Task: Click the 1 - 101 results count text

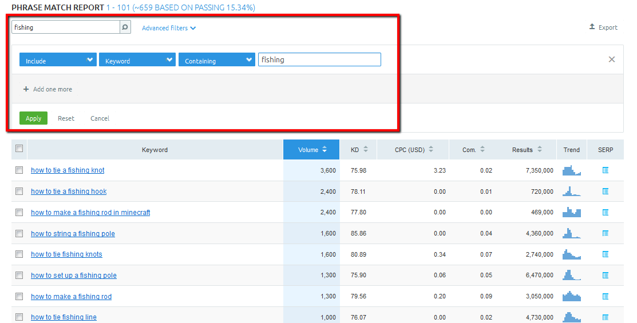Action: click(x=118, y=7)
